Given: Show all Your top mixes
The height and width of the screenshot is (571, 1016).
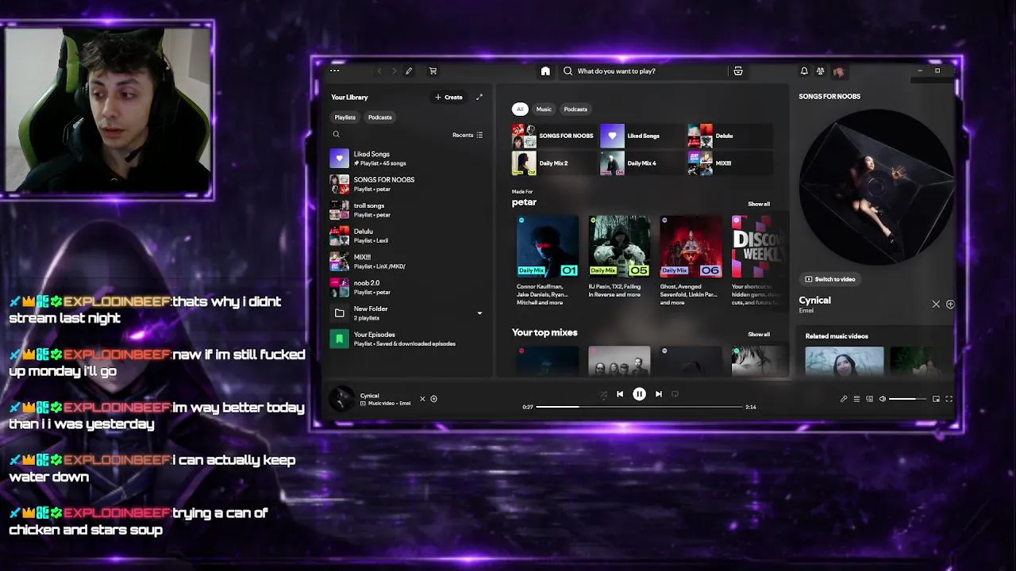Looking at the screenshot, I should [x=759, y=334].
